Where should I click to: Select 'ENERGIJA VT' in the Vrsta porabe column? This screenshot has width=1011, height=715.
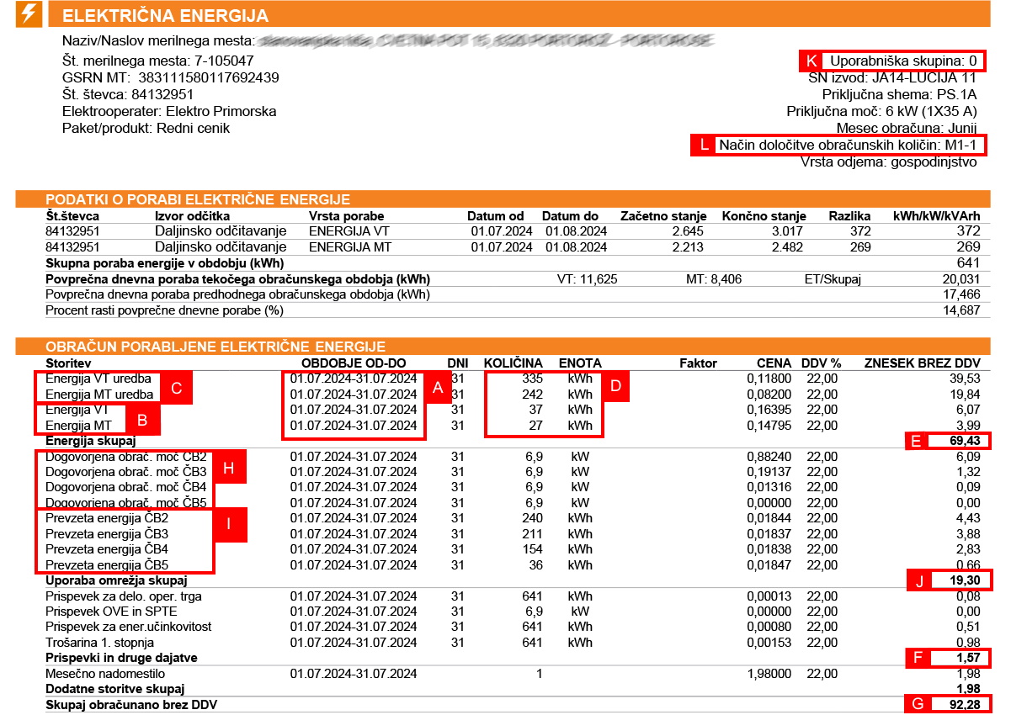coord(349,230)
